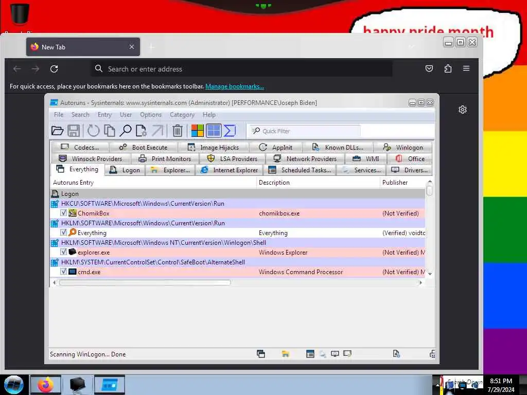Viewport: 527px width, 395px height.
Task: Uncheck the explorer.exe entry checkbox
Action: click(x=63, y=252)
